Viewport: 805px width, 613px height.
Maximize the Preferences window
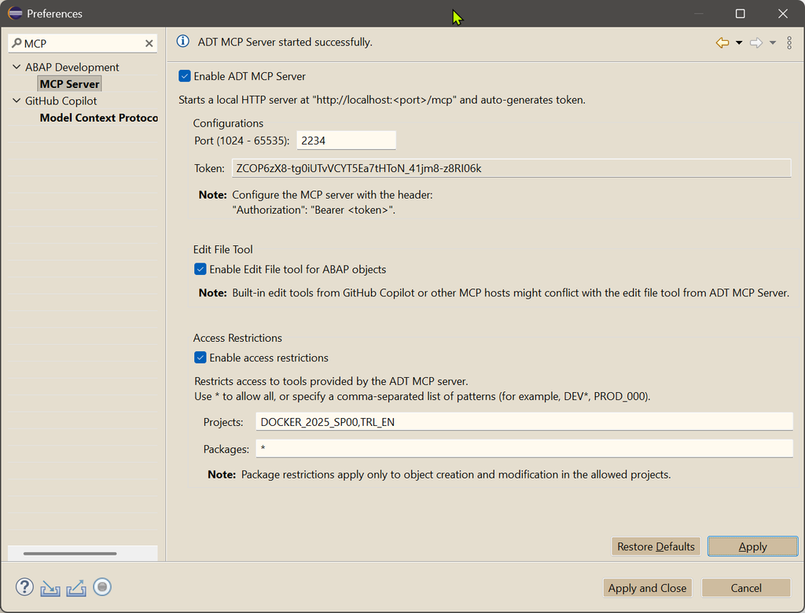[x=741, y=13]
